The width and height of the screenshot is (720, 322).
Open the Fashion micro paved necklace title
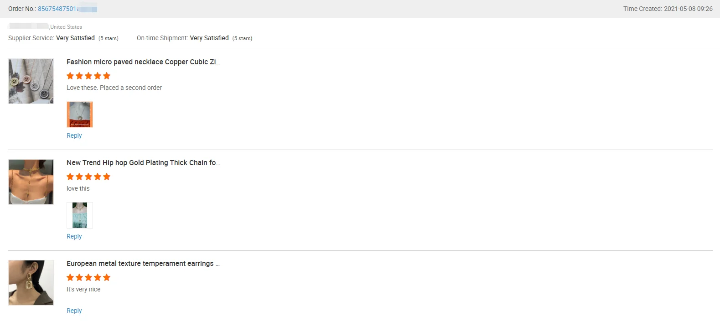143,62
